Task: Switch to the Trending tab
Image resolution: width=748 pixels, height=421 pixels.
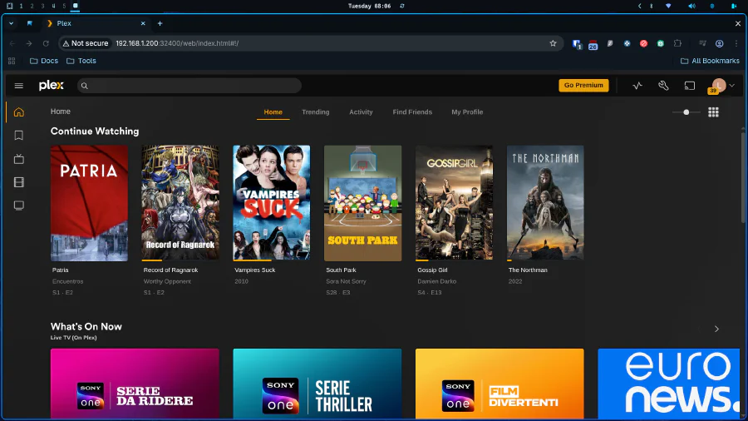Action: click(315, 112)
